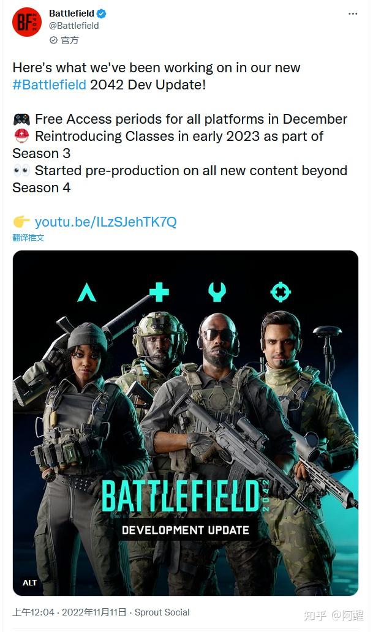Click the Engineer class wrench icon in image

coord(217,292)
